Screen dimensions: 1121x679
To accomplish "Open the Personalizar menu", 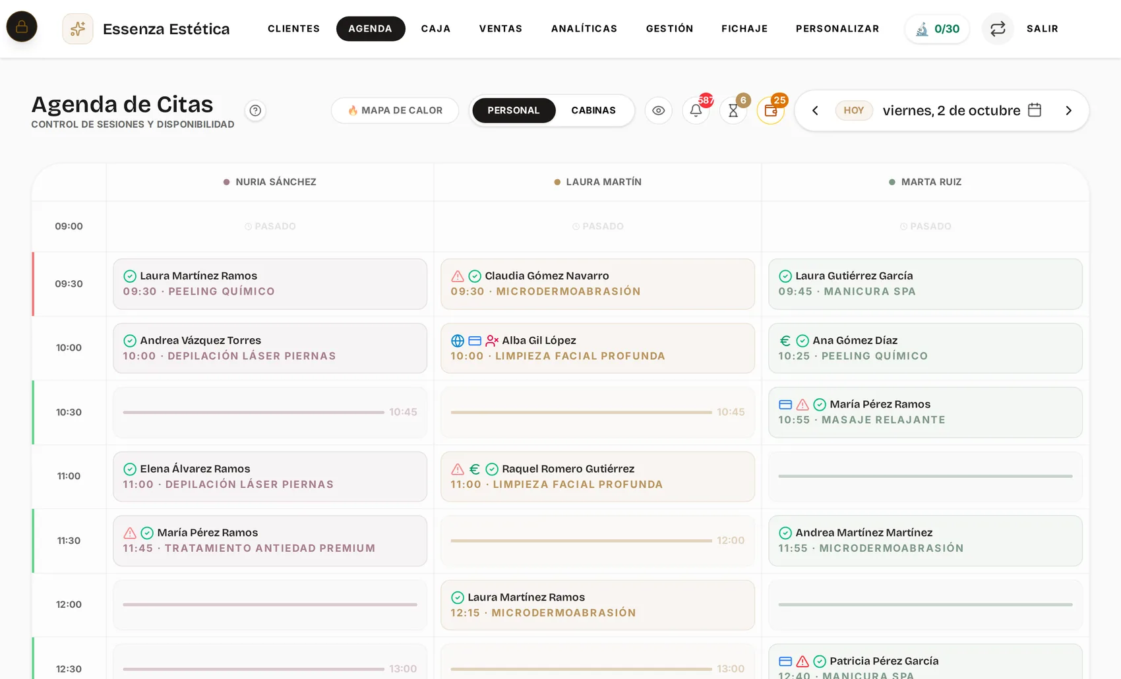I will point(837,29).
